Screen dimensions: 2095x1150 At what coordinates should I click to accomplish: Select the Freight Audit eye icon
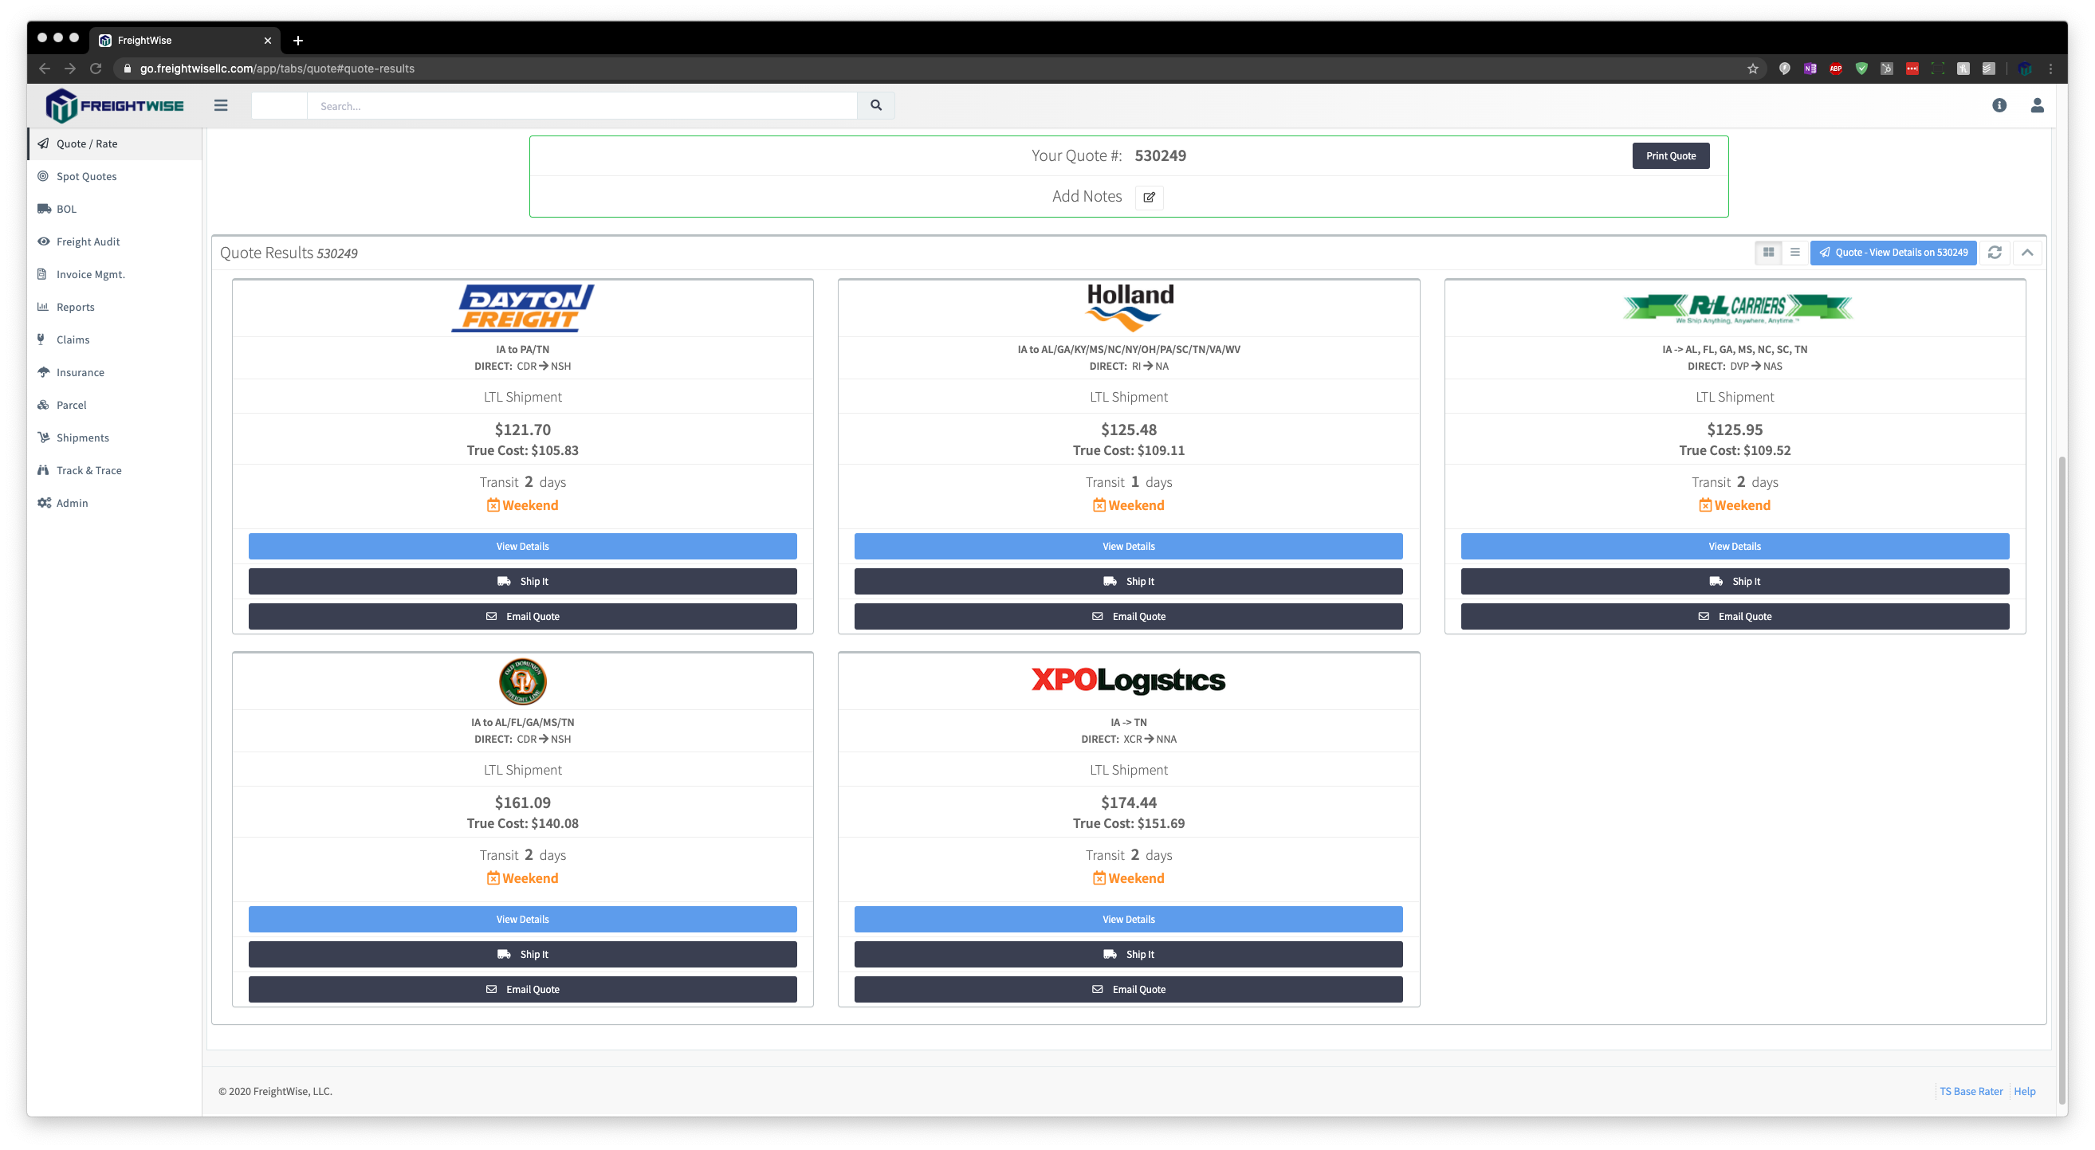click(44, 241)
